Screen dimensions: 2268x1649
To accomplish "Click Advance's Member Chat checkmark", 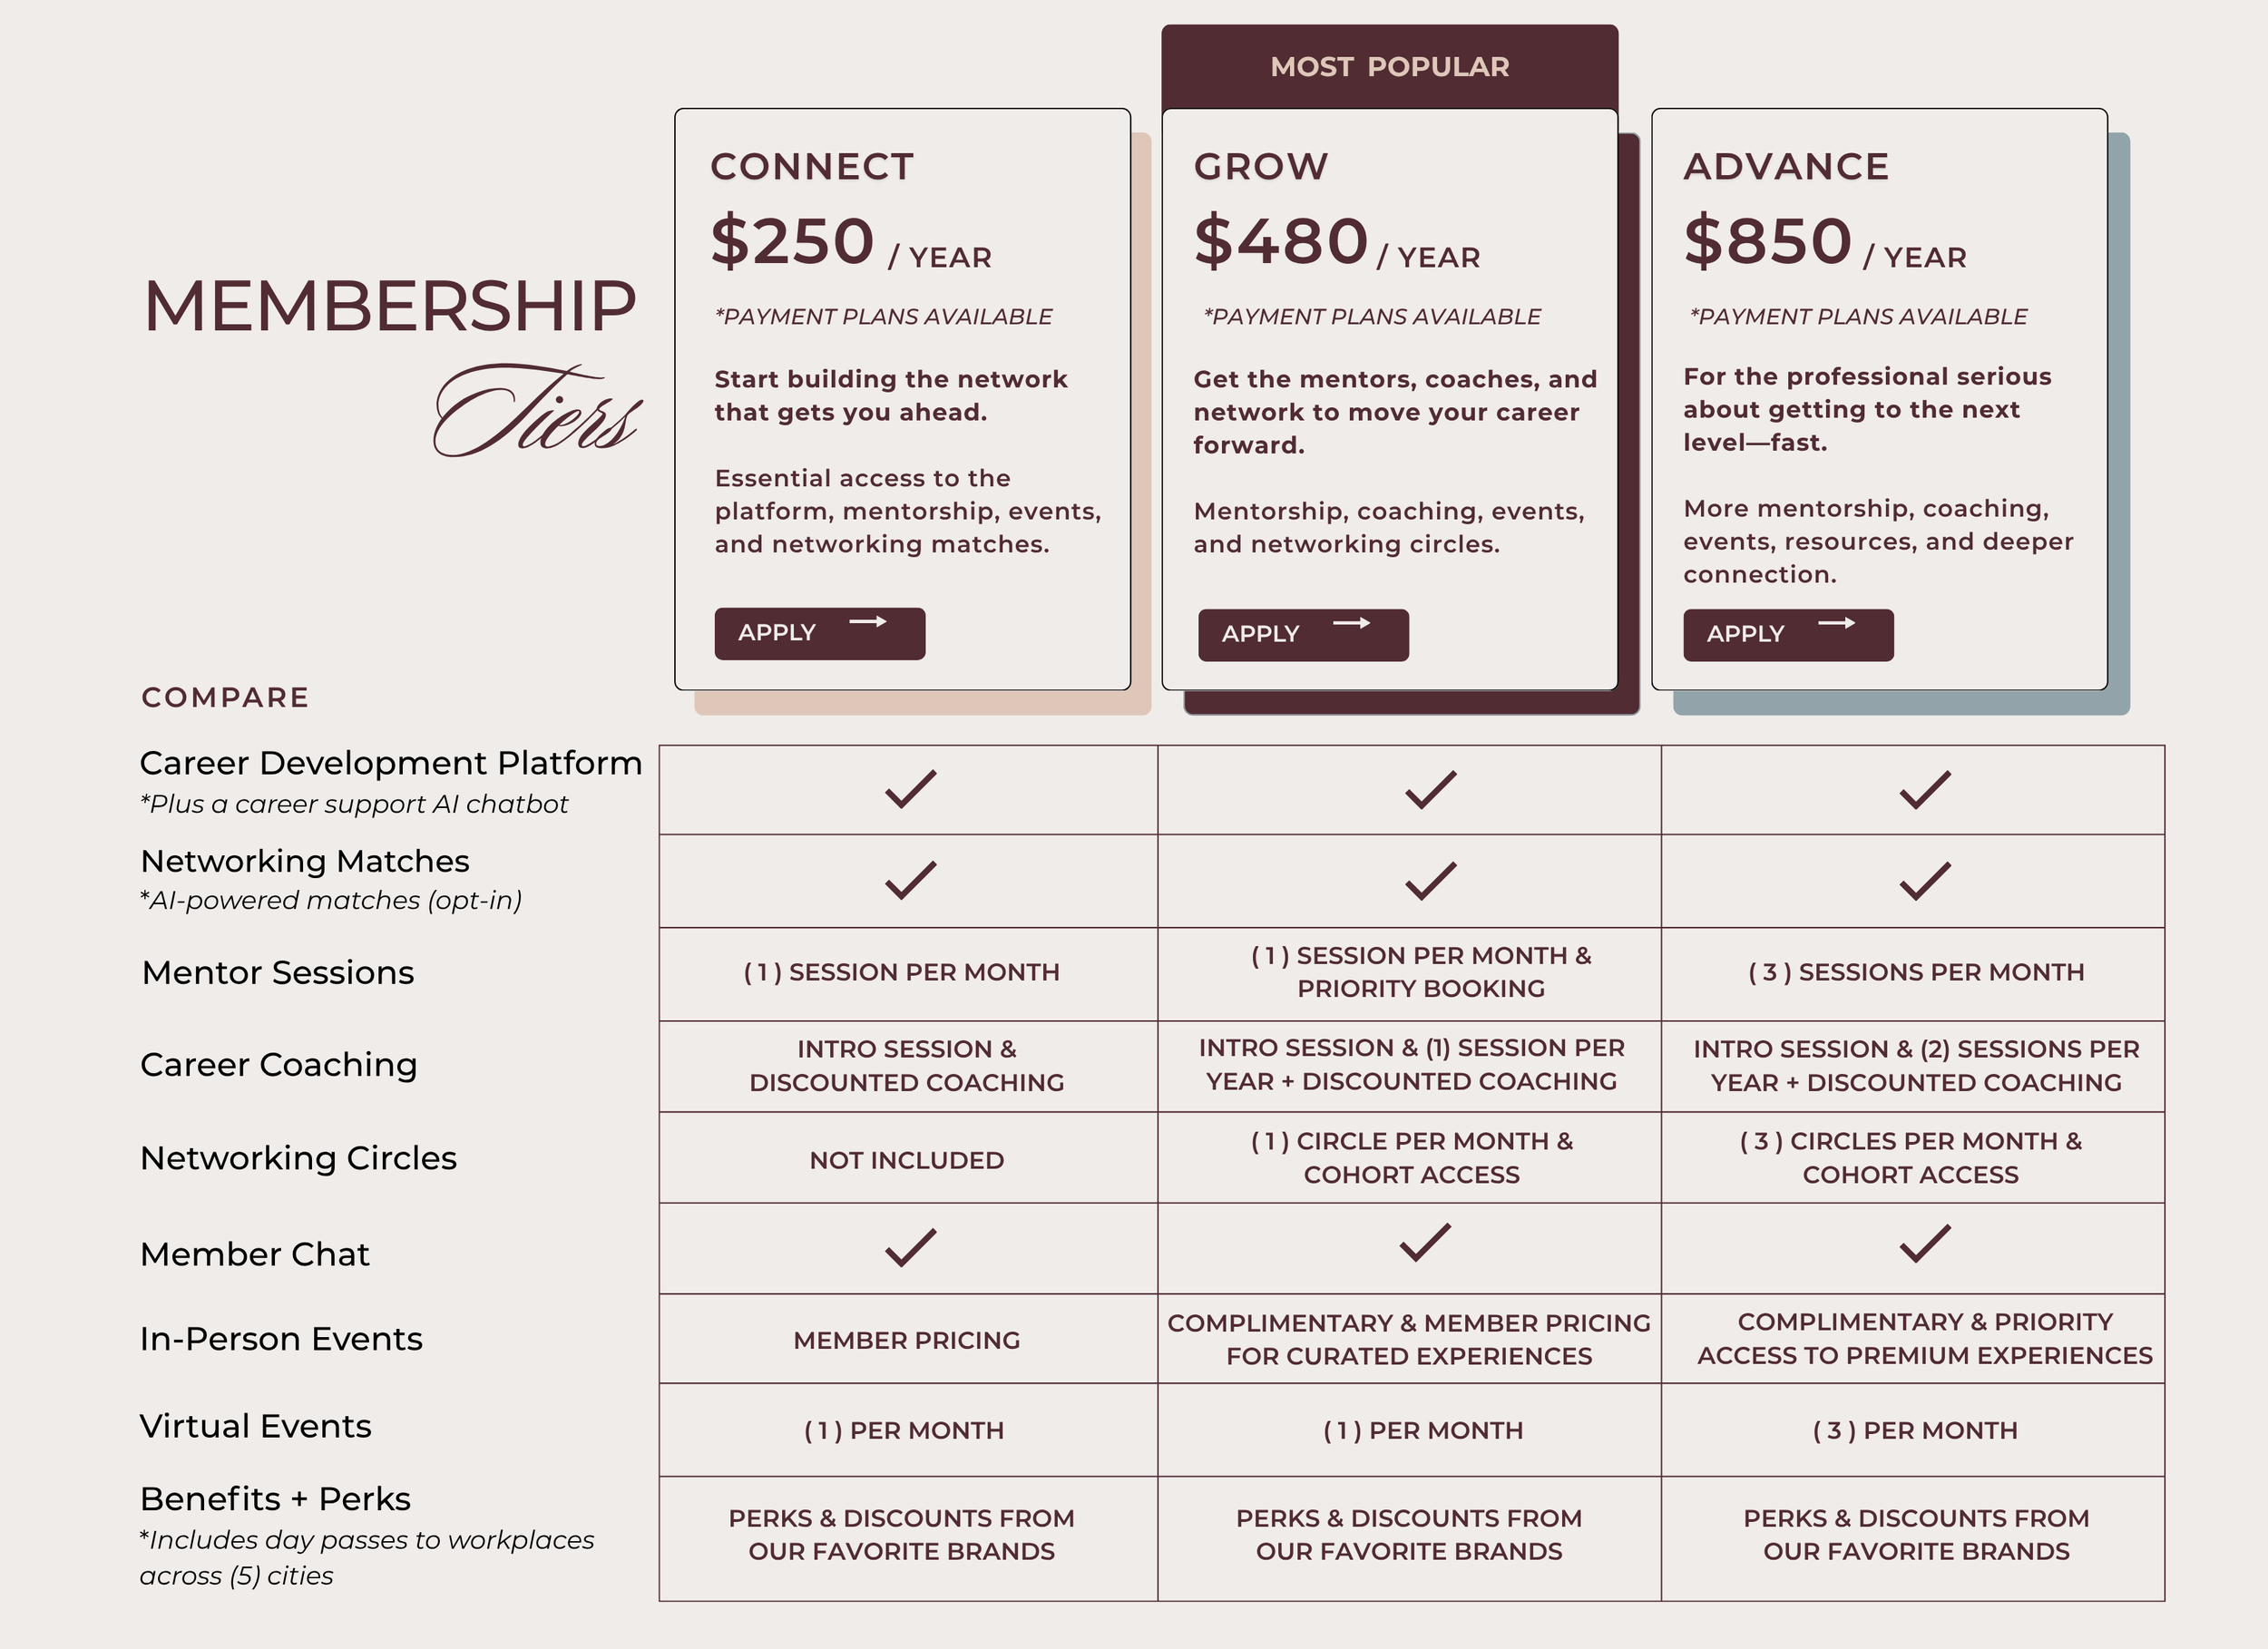I will (1924, 1244).
